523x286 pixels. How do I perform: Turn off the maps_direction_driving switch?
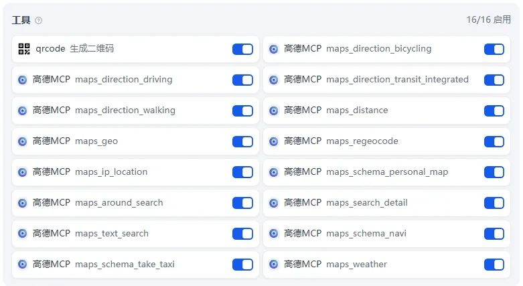point(243,80)
